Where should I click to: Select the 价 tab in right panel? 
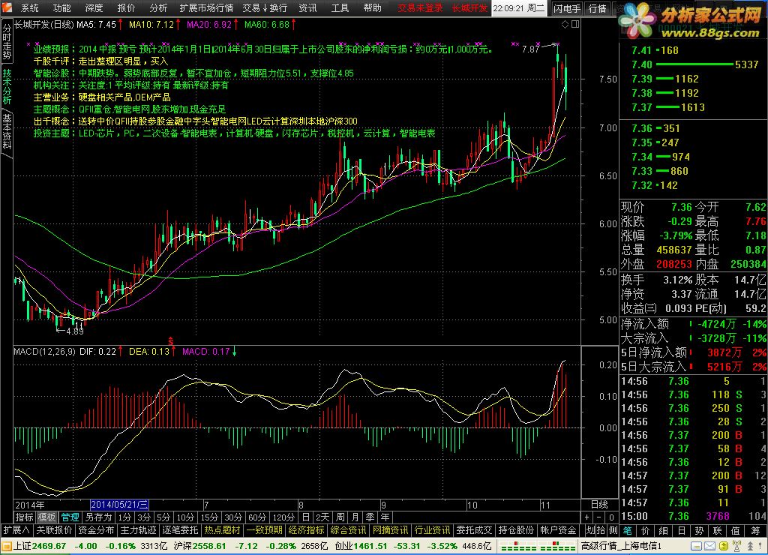point(646,530)
